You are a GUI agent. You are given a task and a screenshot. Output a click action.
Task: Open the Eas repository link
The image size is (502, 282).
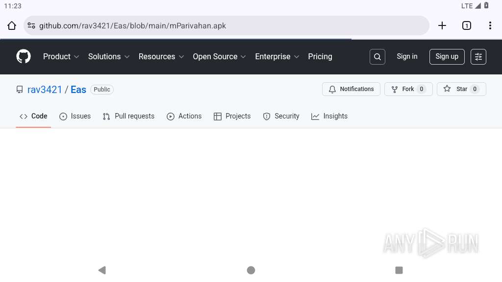[78, 90]
